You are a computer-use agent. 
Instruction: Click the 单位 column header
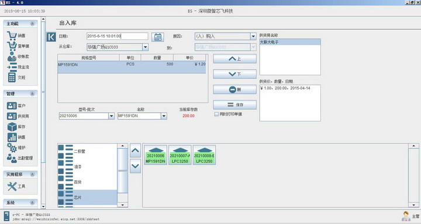[130, 58]
